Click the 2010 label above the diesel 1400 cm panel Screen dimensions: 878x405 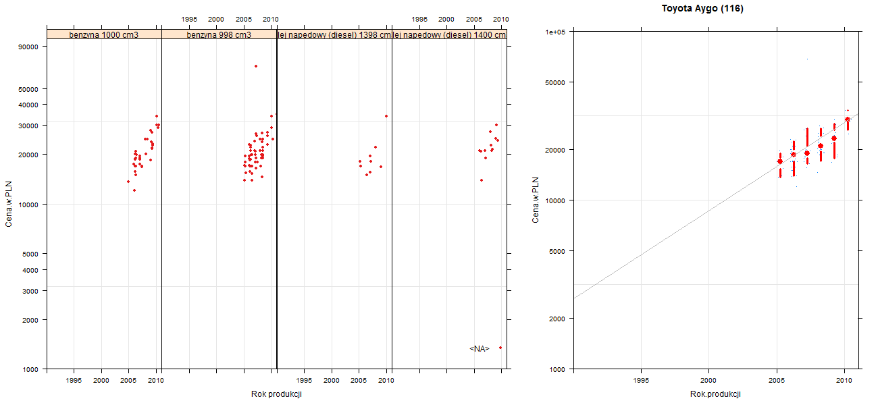coord(501,19)
